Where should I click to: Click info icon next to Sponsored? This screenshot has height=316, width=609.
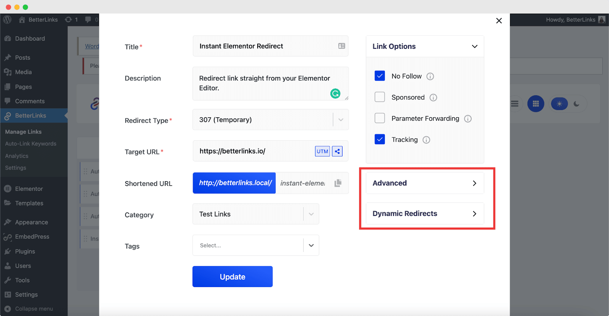(x=433, y=97)
